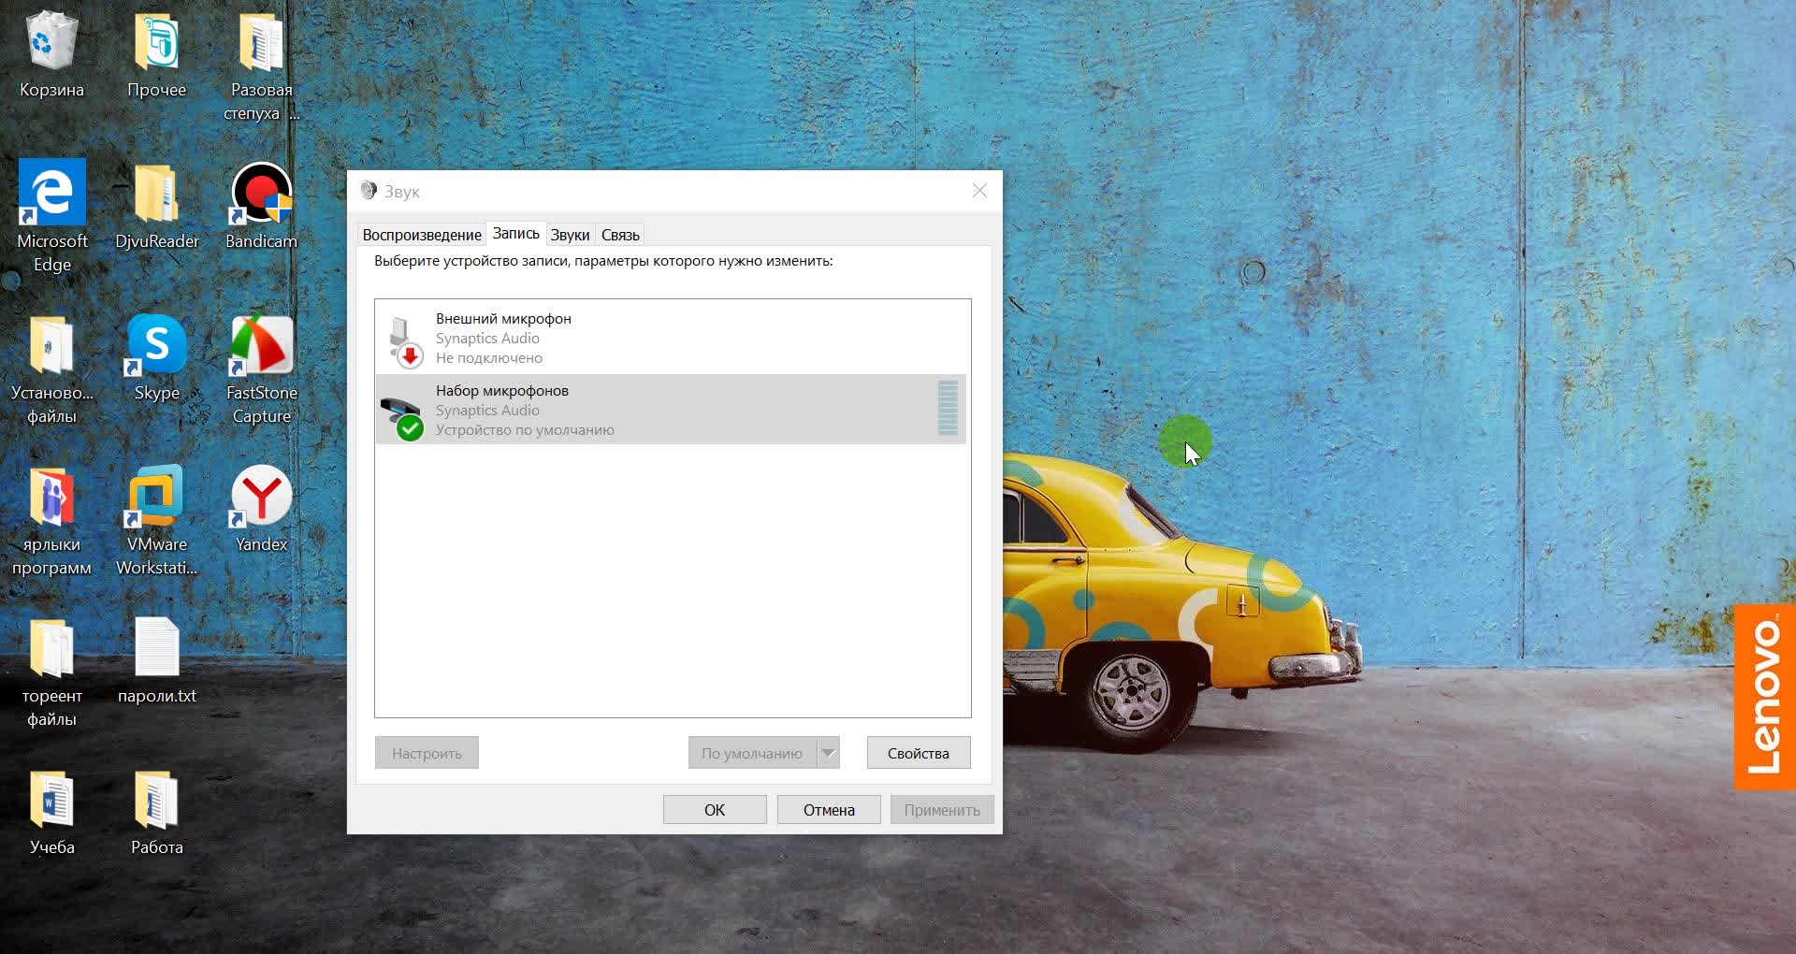The image size is (1796, 954).
Task: Launch the Yandex browser shortcut
Action: pyautogui.click(x=261, y=497)
